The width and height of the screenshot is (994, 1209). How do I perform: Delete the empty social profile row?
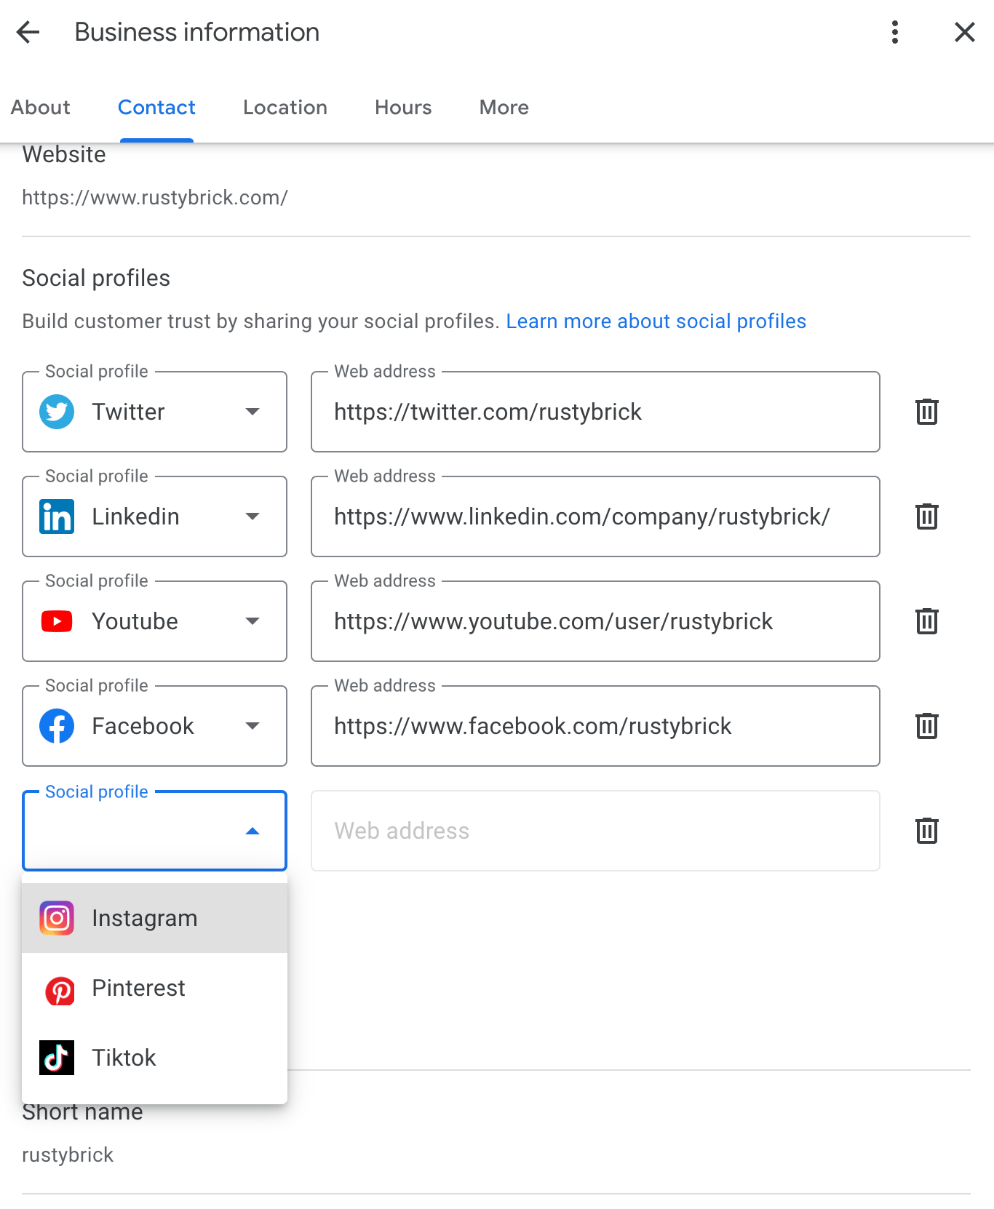tap(926, 831)
